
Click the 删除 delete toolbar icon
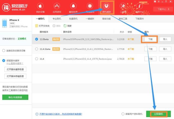click(x=54, y=26)
